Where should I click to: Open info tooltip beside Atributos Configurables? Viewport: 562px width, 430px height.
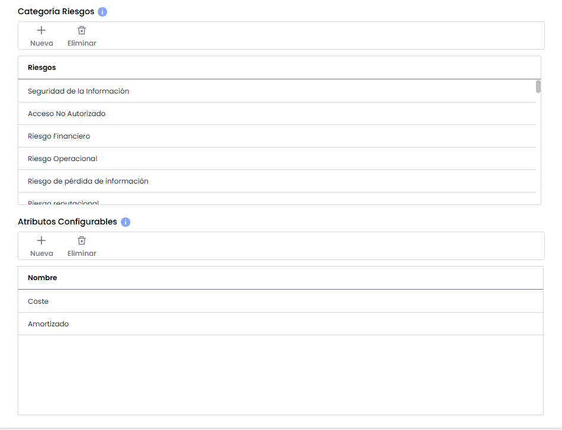point(126,222)
